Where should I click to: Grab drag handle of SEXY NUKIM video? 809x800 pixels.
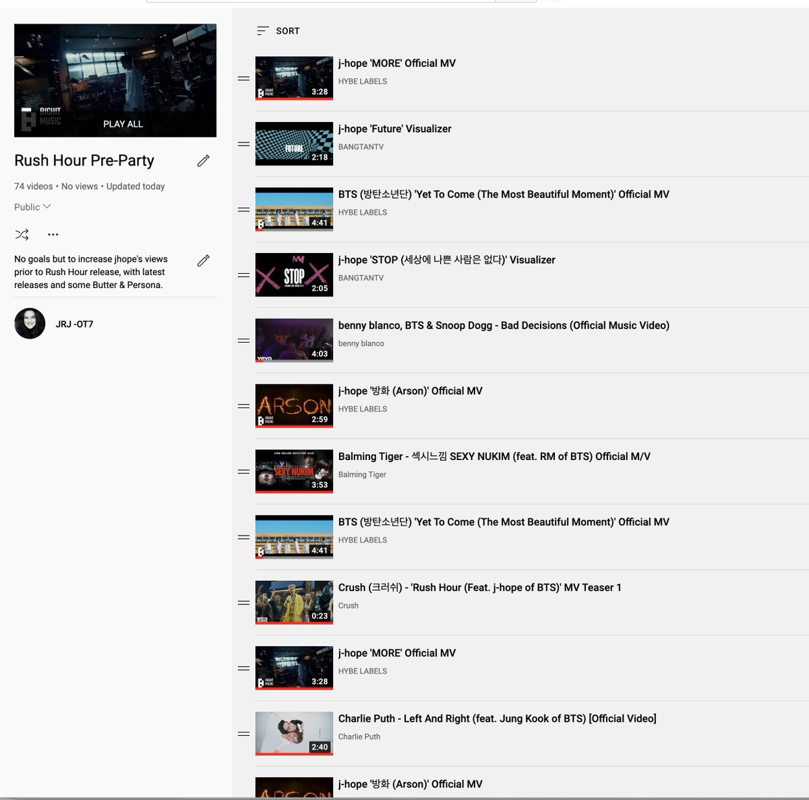coord(244,472)
